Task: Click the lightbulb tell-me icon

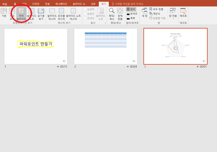Action: click(x=113, y=4)
